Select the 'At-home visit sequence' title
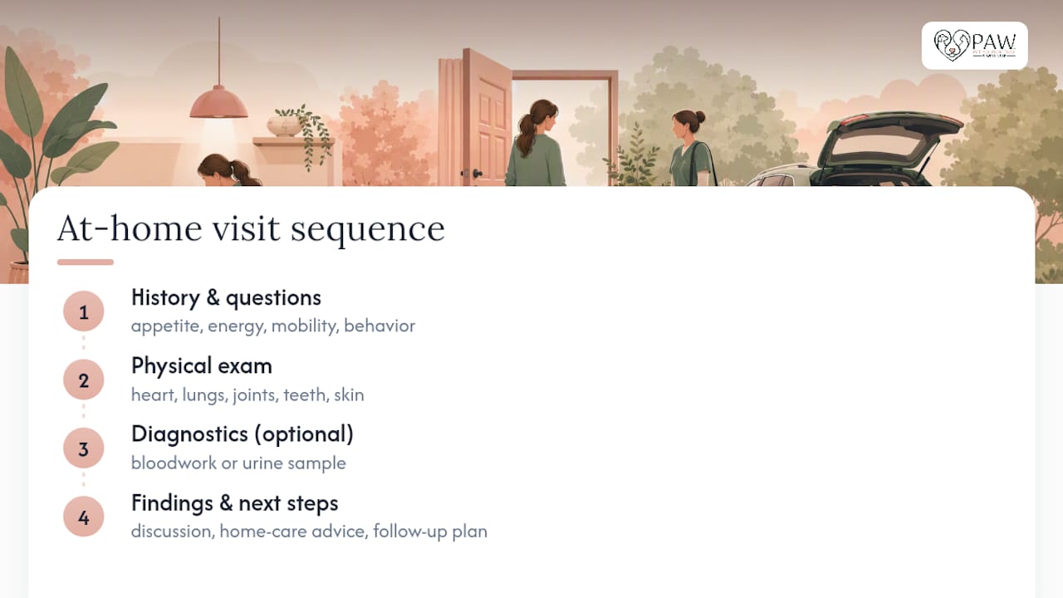The height and width of the screenshot is (598, 1063). point(251,228)
